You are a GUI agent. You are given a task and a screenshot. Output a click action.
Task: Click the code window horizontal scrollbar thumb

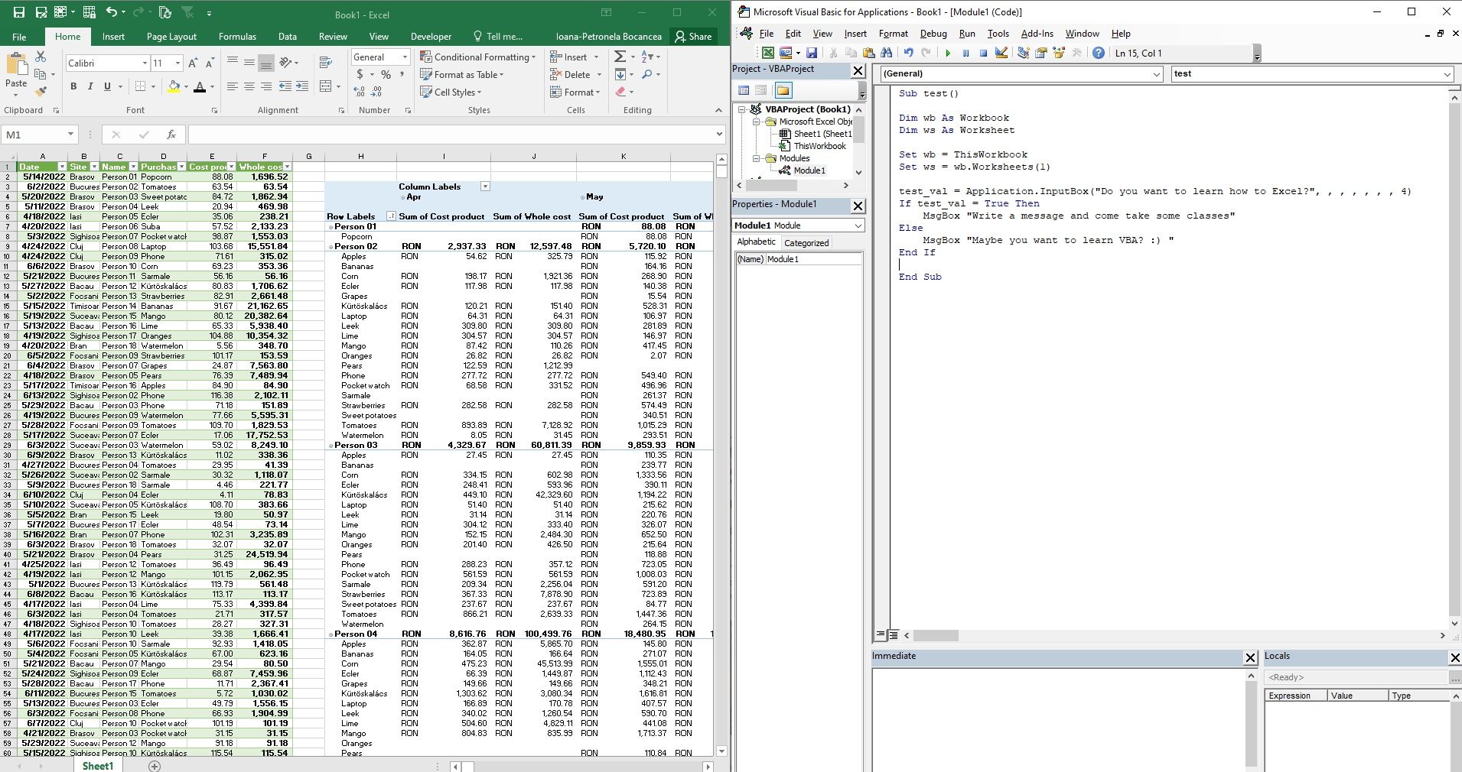[x=935, y=635]
